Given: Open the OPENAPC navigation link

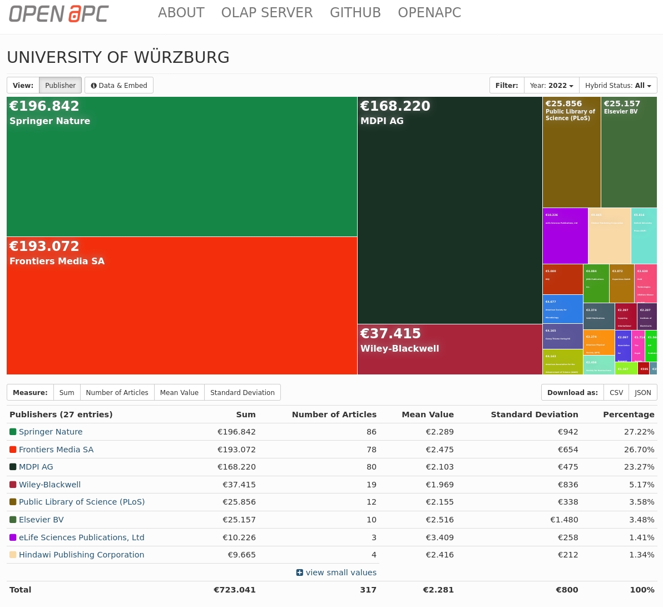Looking at the screenshot, I should [429, 13].
